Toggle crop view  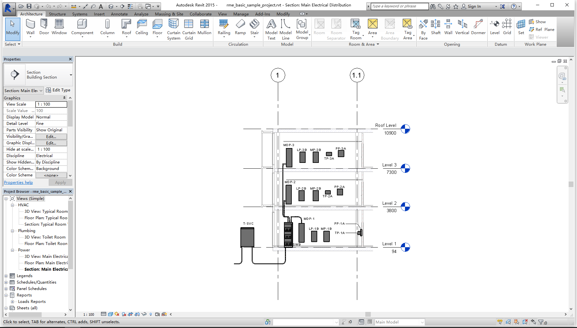point(130,314)
